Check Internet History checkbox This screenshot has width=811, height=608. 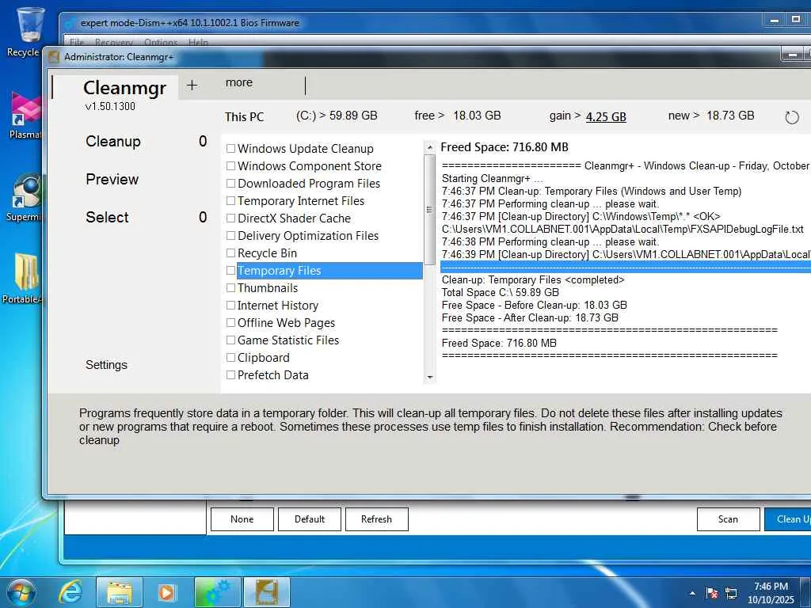(231, 306)
